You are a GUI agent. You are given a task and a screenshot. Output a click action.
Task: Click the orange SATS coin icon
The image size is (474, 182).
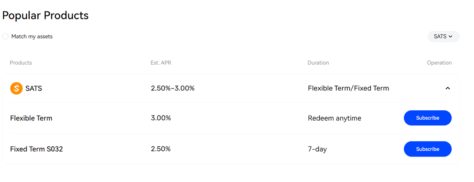pos(16,88)
